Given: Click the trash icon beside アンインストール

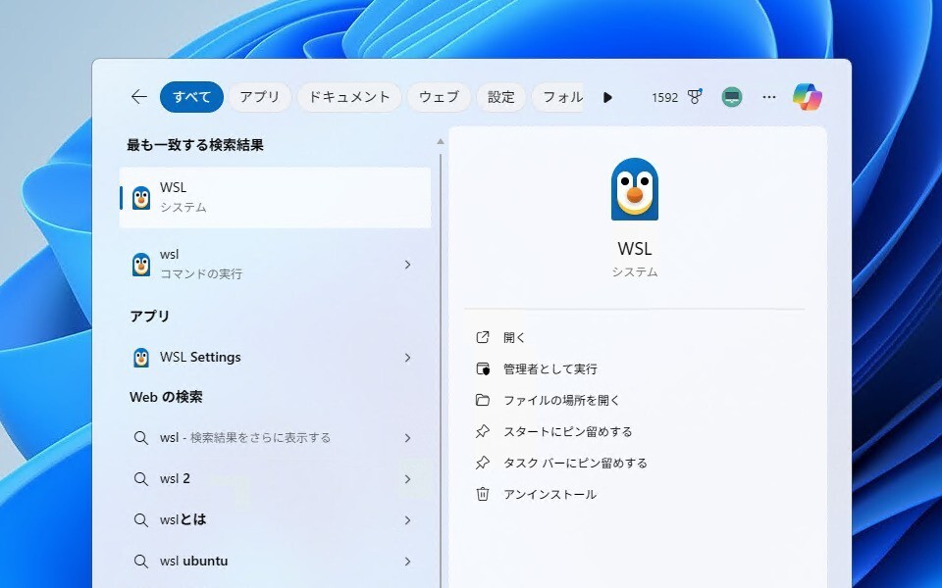Looking at the screenshot, I should pos(483,494).
